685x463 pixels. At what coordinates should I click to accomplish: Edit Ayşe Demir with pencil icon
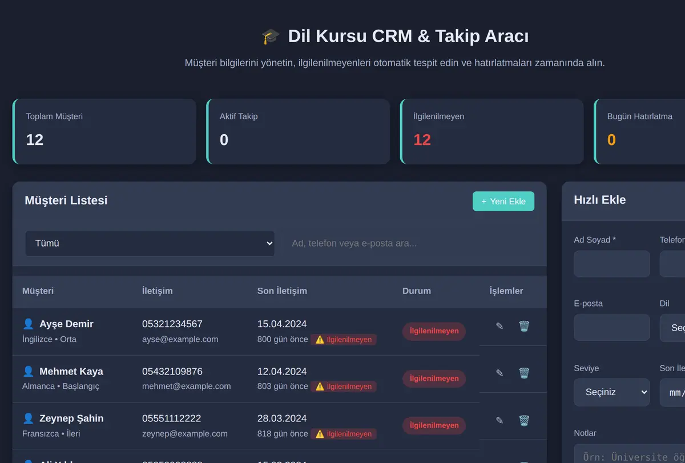coord(499,326)
